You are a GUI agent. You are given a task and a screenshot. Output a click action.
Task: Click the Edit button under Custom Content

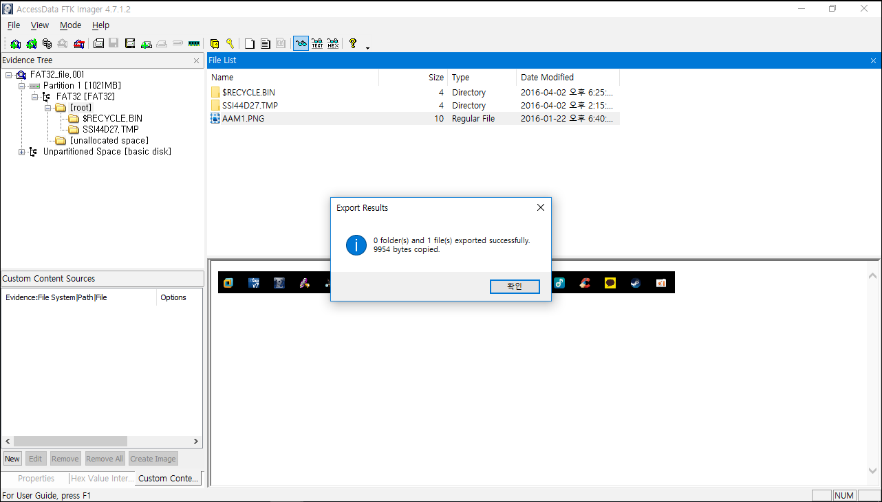click(36, 459)
